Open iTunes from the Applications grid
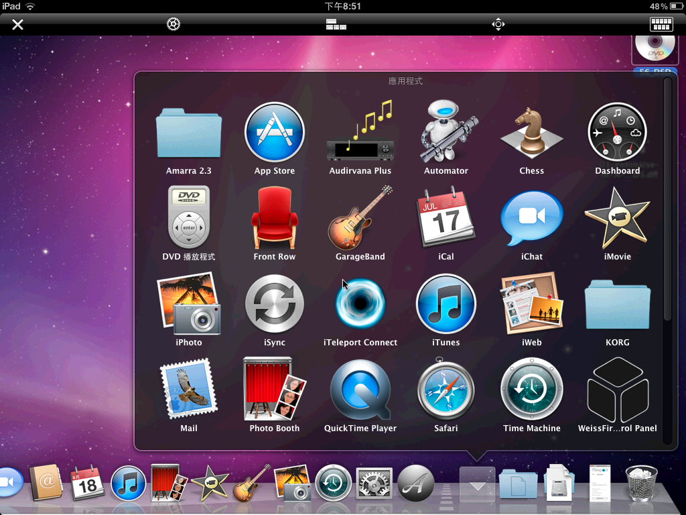 [445, 303]
